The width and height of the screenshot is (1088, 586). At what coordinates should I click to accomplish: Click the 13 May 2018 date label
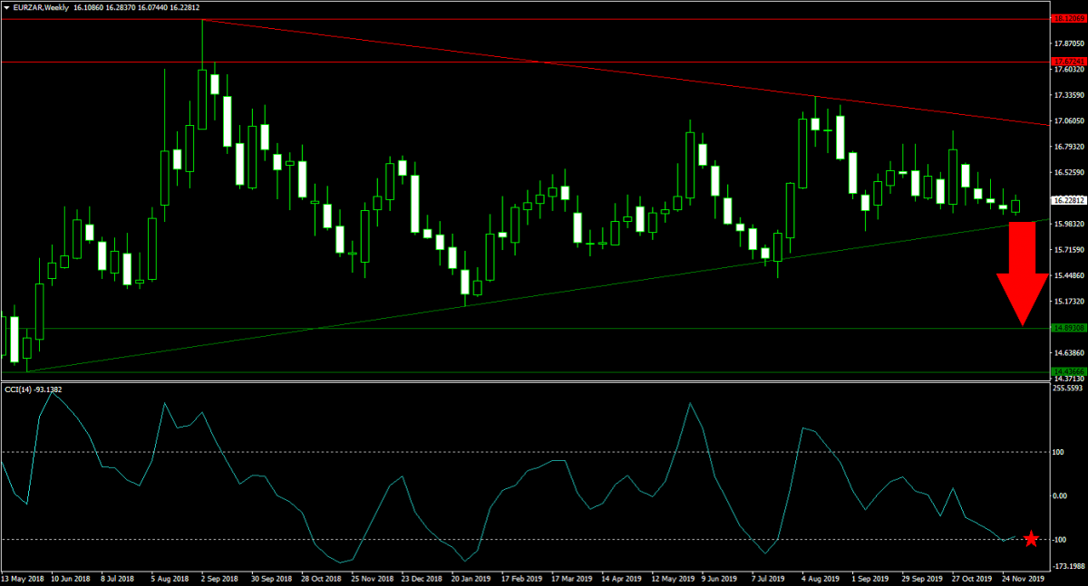coord(24,577)
